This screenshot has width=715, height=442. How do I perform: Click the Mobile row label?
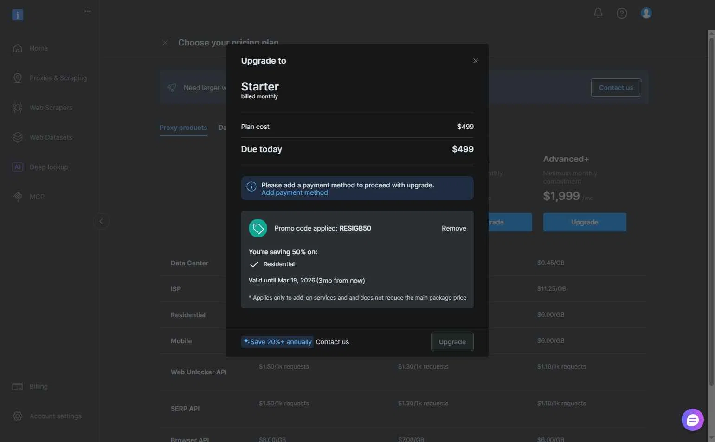(181, 341)
